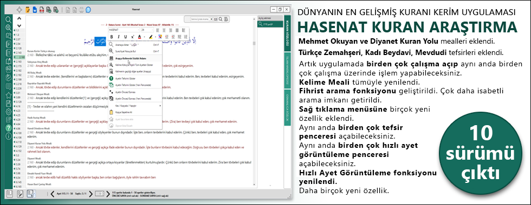The image size is (531, 205).
Task: Click the blue help bubble in top toolbar
Action: (x=88, y=10)
